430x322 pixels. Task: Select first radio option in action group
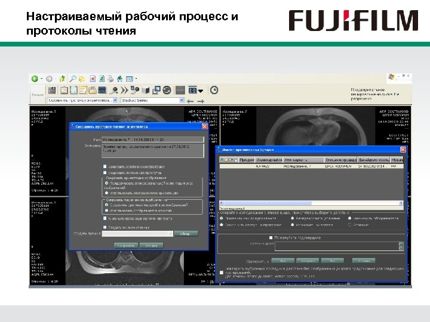pos(222,218)
